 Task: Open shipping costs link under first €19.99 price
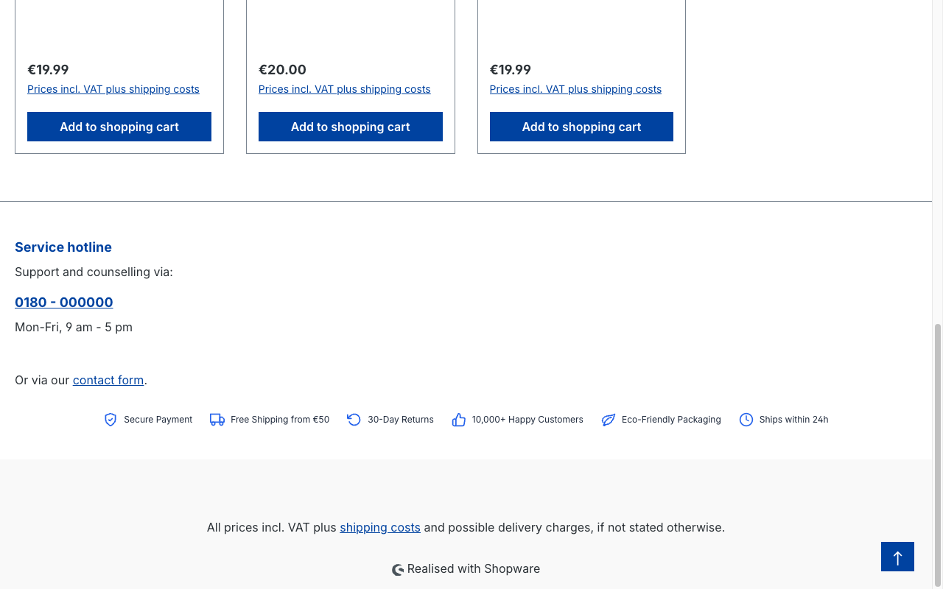tap(113, 89)
